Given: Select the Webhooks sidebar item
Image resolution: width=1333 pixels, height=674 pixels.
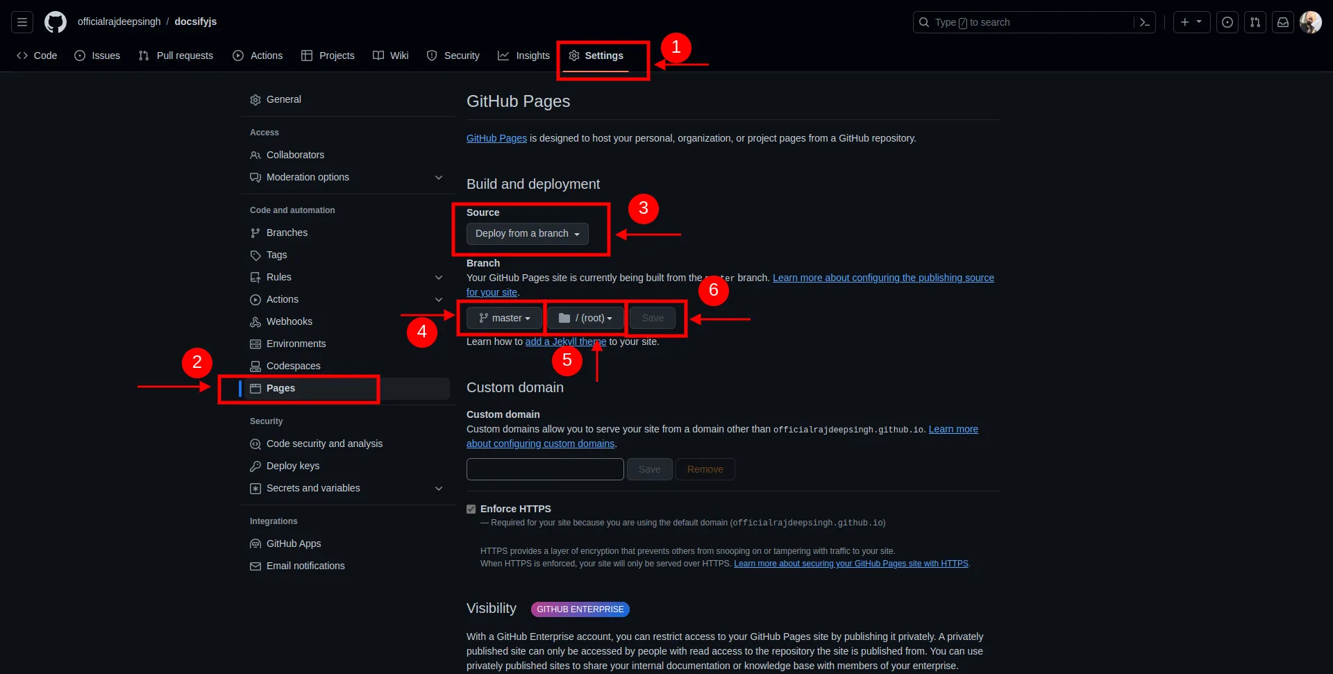Looking at the screenshot, I should pyautogui.click(x=290, y=321).
